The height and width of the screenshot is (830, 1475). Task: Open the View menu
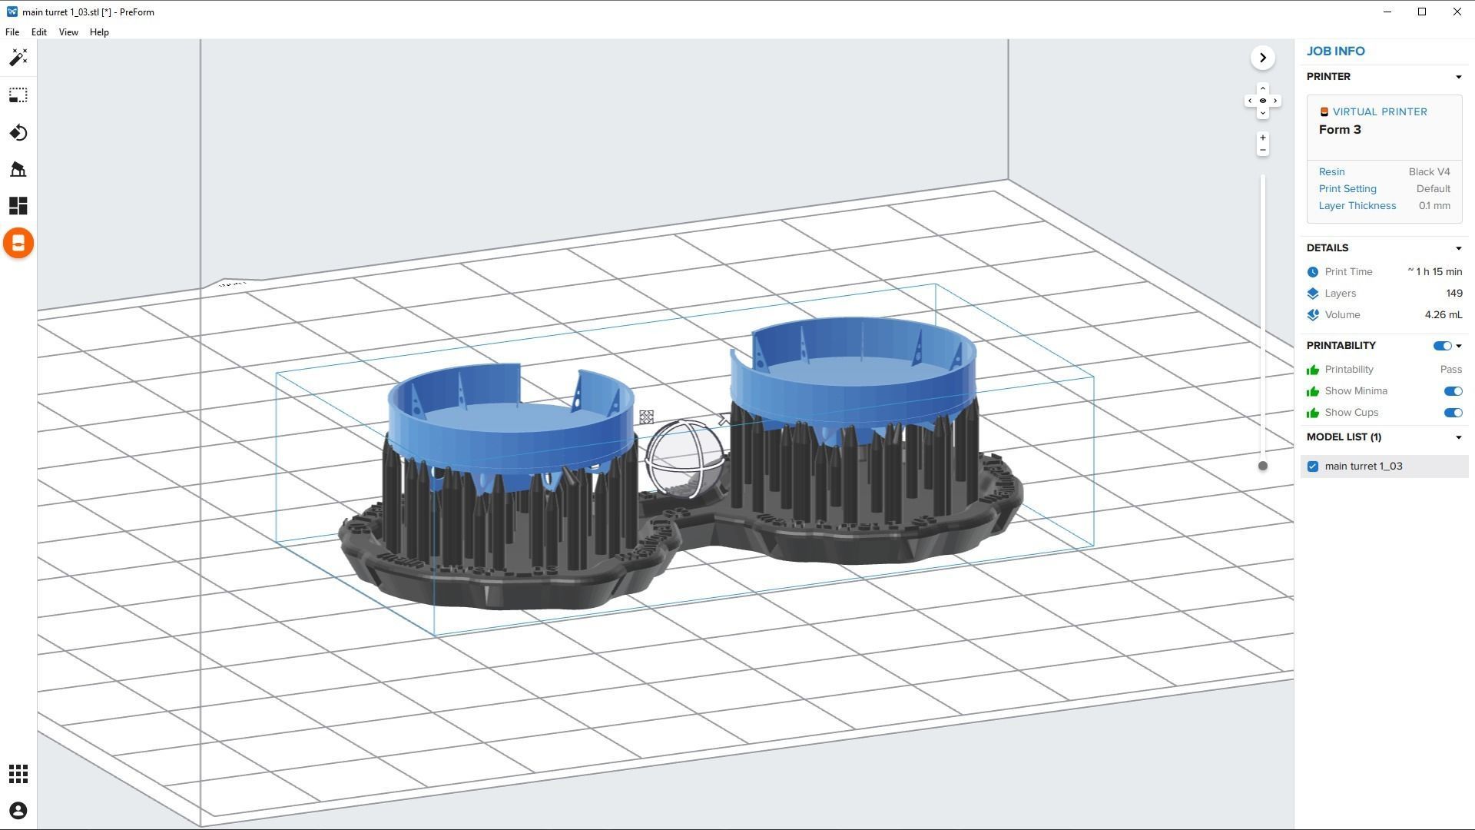[68, 32]
